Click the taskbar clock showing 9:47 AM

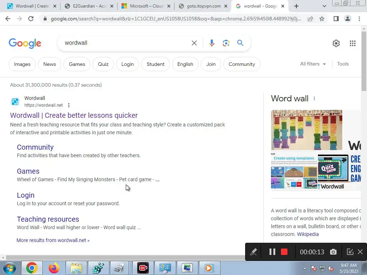coord(349,268)
